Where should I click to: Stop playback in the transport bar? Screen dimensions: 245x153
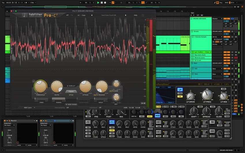click(101, 3)
